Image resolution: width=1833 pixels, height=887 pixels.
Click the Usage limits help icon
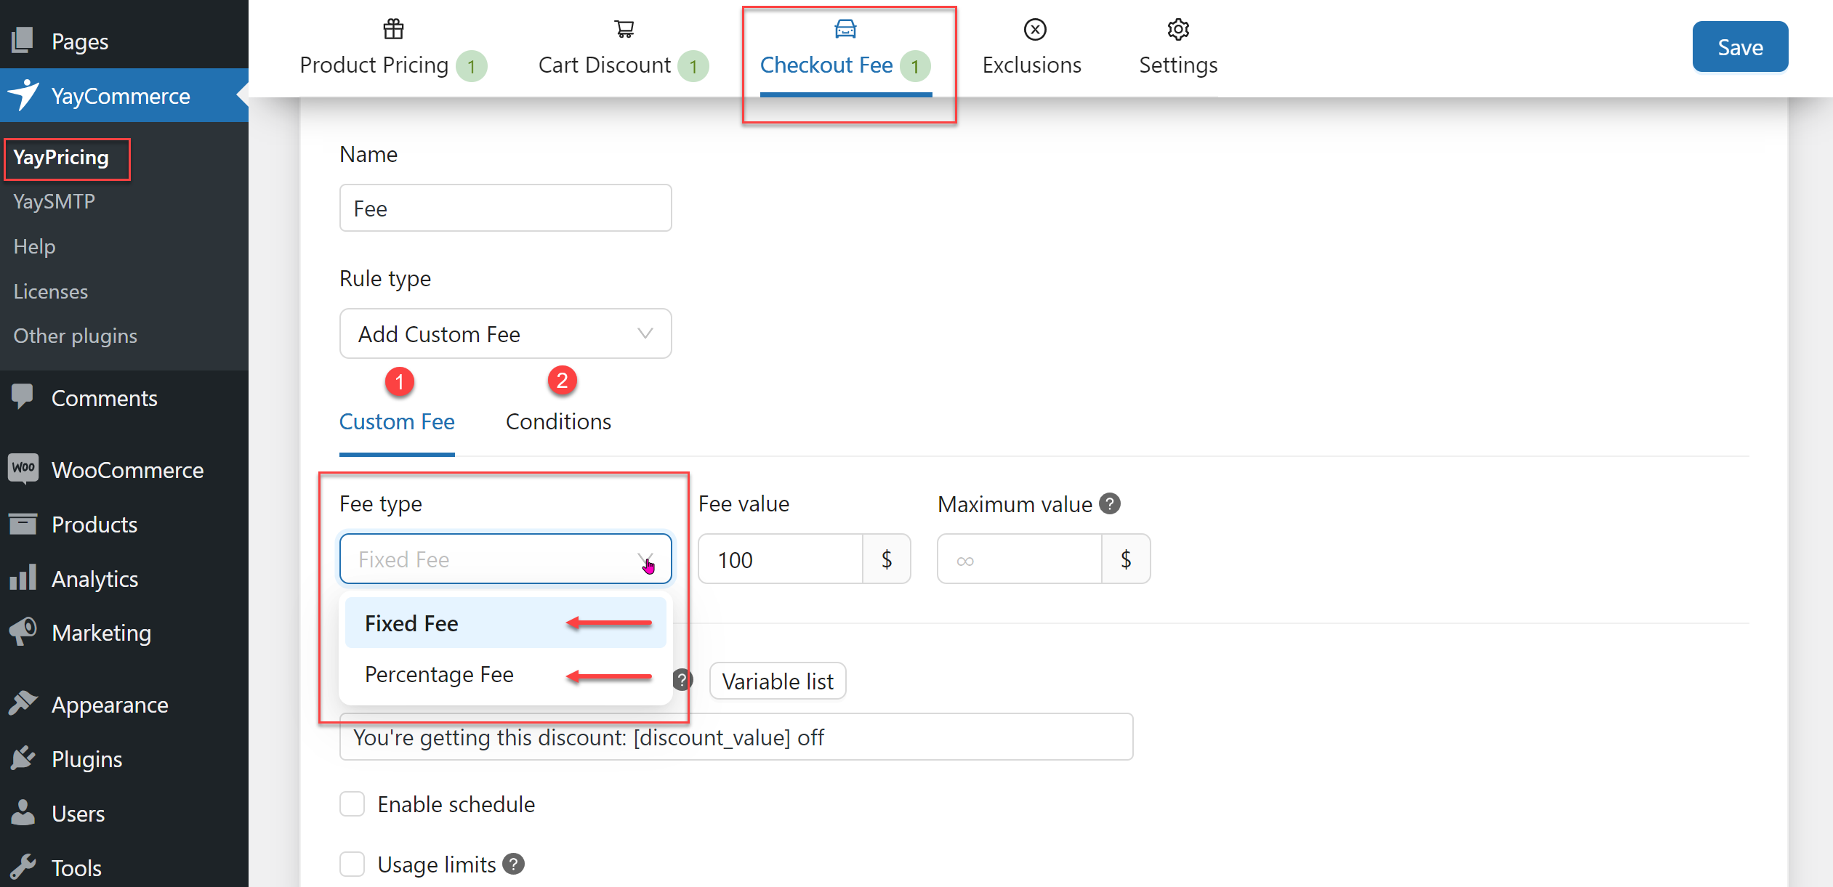(x=513, y=864)
